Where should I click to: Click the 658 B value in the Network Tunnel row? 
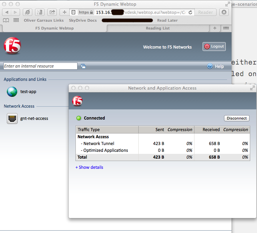point(214,143)
